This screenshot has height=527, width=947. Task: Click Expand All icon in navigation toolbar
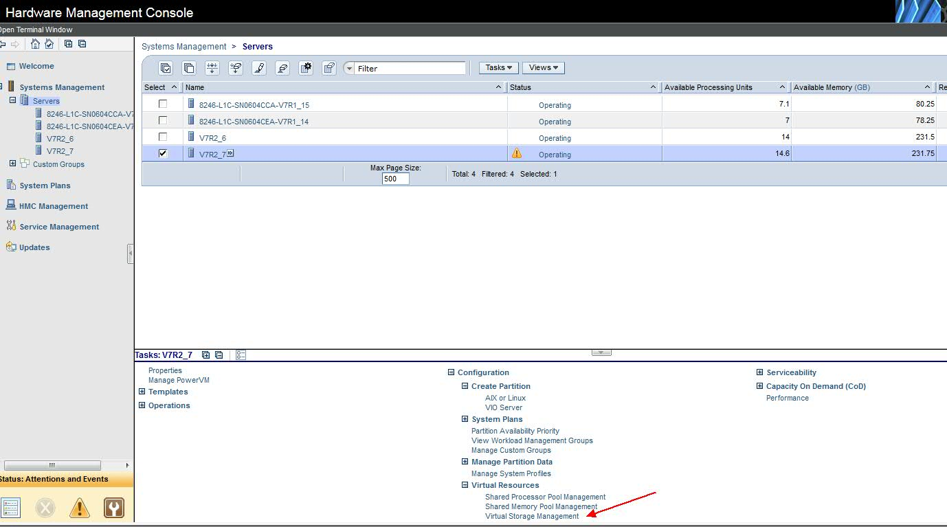68,44
